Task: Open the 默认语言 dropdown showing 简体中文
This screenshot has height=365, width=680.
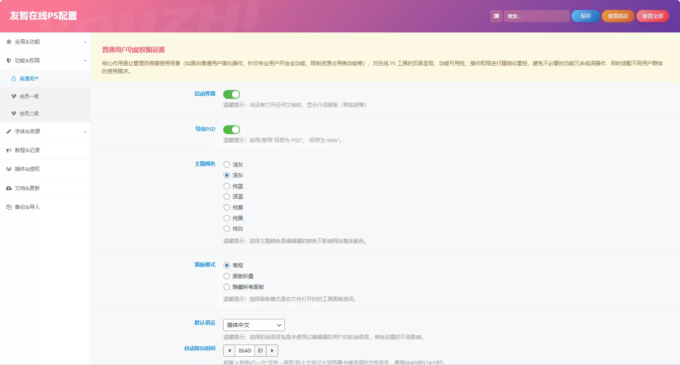Action: coord(254,325)
